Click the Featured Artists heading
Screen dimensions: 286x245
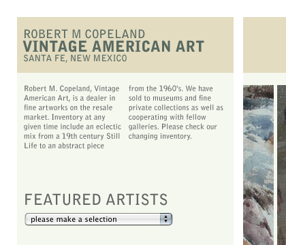click(x=96, y=199)
